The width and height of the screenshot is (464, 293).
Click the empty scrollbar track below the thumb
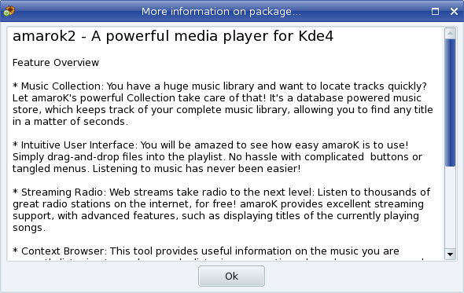[x=450, y=207]
